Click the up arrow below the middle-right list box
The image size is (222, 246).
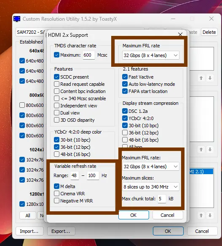[201, 150]
